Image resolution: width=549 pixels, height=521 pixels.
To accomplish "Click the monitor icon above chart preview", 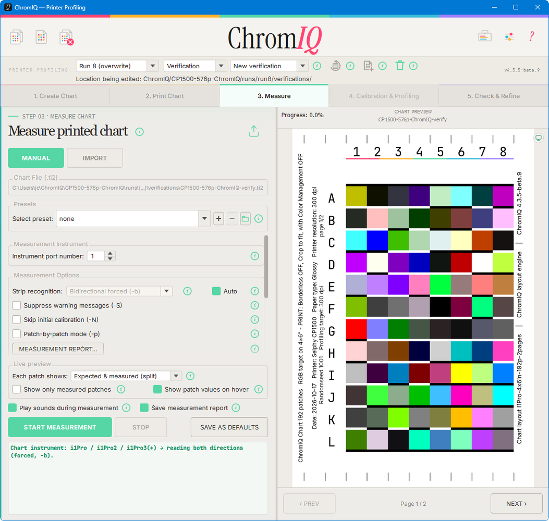I will coord(539,138).
